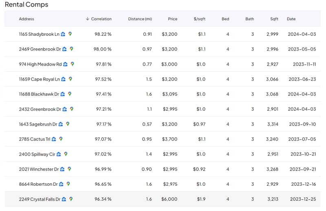Click Zillow icon beside 974 High Meadow Rd
This screenshot has height=211, width=326.
tap(66, 64)
